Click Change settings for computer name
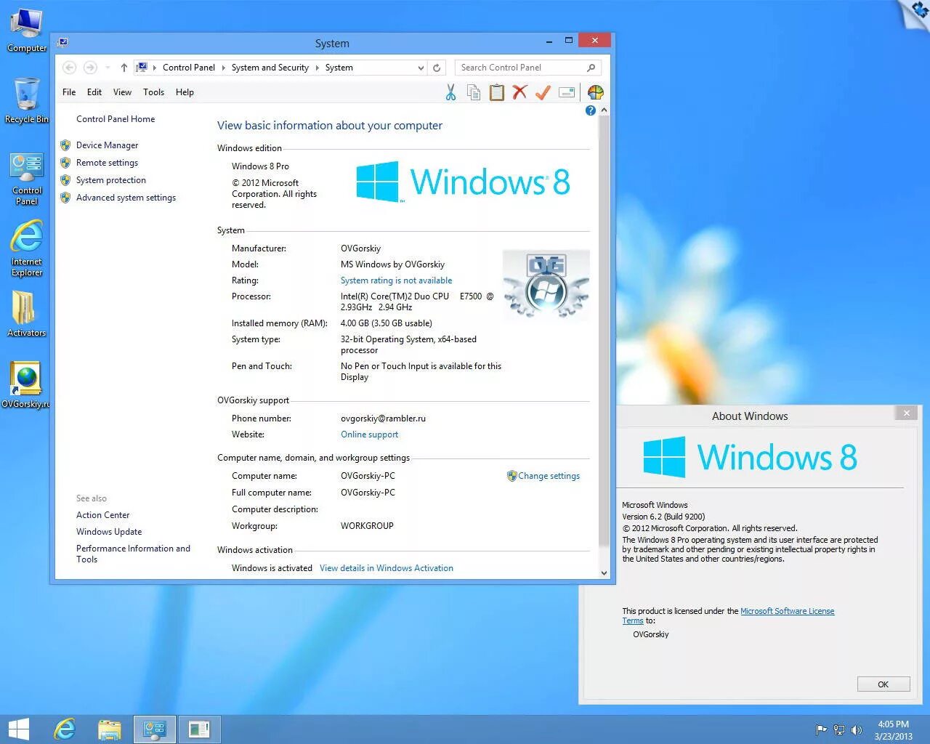This screenshot has width=930, height=744. [x=549, y=476]
